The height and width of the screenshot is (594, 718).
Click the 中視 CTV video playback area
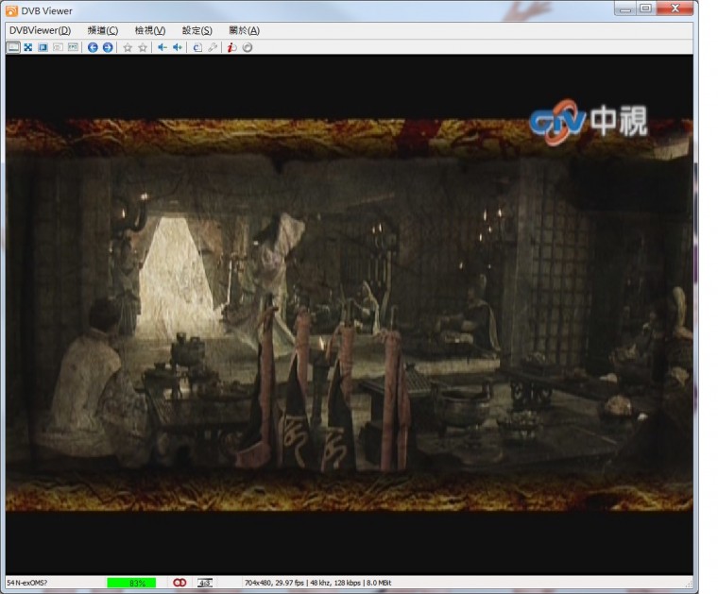(x=350, y=312)
